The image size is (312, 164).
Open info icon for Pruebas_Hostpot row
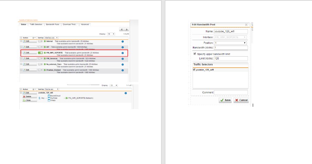[x=123, y=70]
